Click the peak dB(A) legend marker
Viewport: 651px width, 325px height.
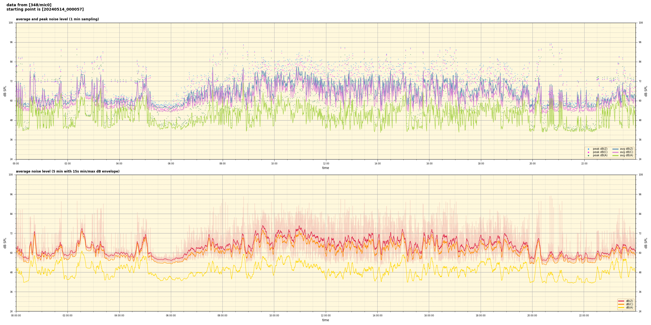click(x=588, y=155)
